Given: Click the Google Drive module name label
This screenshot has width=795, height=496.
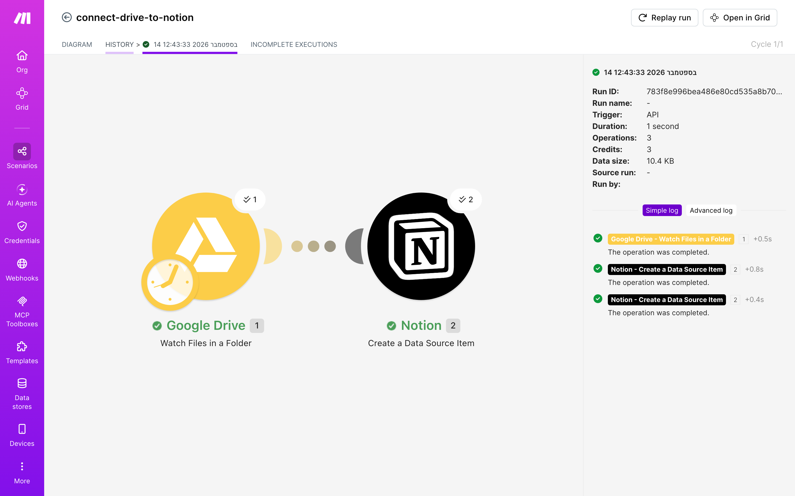Looking at the screenshot, I should click(x=206, y=325).
